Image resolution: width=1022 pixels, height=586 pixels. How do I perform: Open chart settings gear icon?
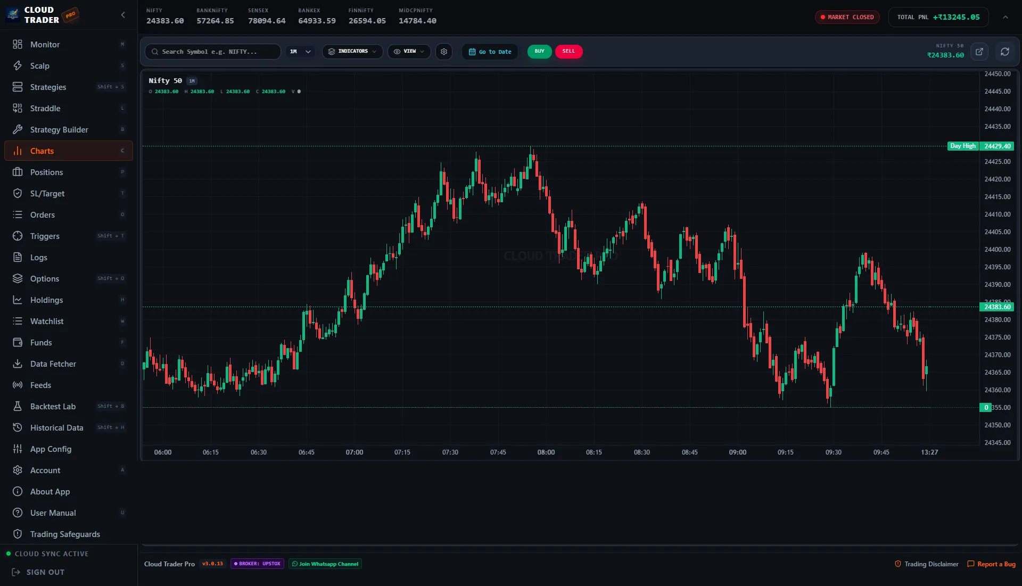point(444,52)
